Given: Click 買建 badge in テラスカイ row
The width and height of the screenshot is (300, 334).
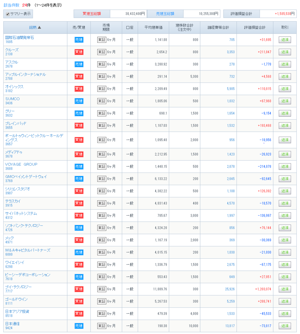Looking at the screenshot, I should coord(79,204).
